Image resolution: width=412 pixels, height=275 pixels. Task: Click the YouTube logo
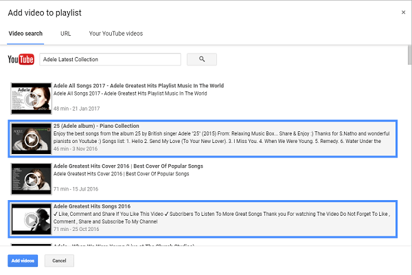(21, 60)
